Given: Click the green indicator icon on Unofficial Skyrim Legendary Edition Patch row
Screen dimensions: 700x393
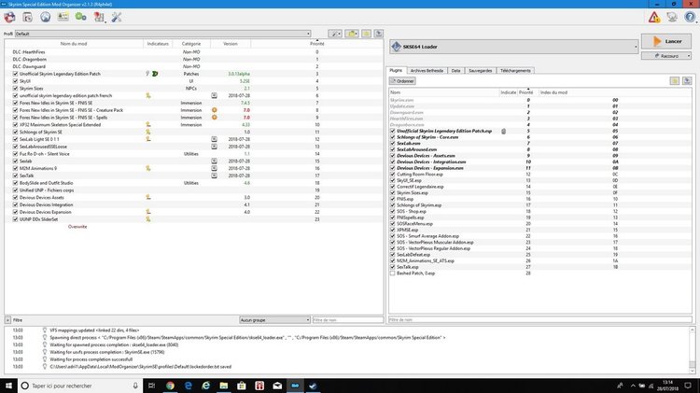Looking at the screenshot, I should (x=155, y=74).
